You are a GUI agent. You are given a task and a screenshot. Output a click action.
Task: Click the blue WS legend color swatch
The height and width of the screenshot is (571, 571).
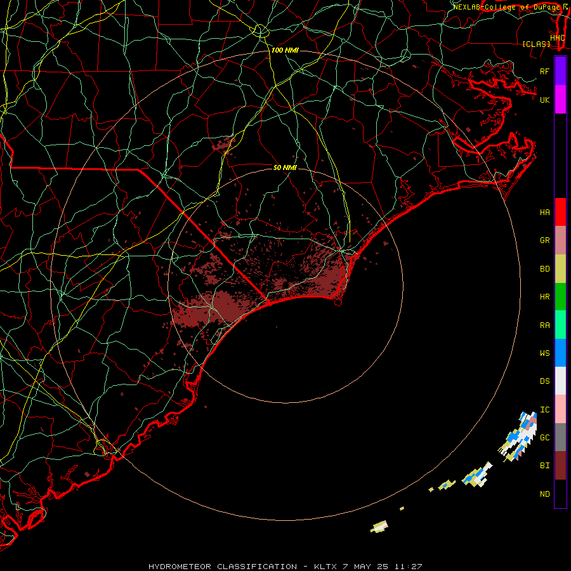pos(560,353)
